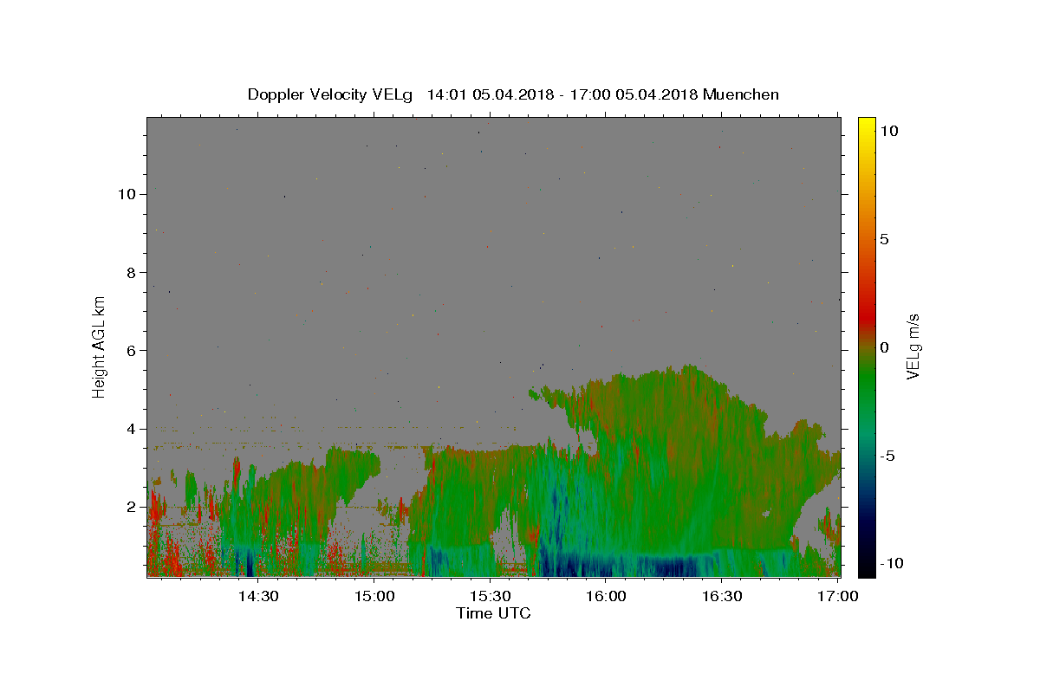1040x693 pixels.
Task: Click the height tick label '2'
Action: 131,507
